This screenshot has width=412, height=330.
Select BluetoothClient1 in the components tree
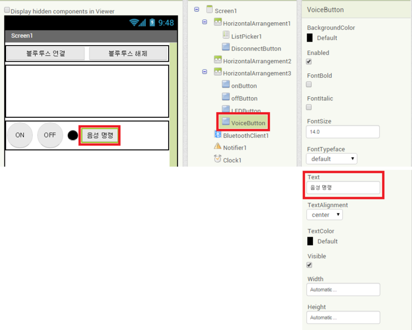coord(246,136)
